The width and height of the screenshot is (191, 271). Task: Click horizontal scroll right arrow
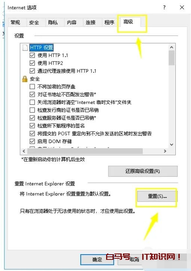tap(165, 151)
